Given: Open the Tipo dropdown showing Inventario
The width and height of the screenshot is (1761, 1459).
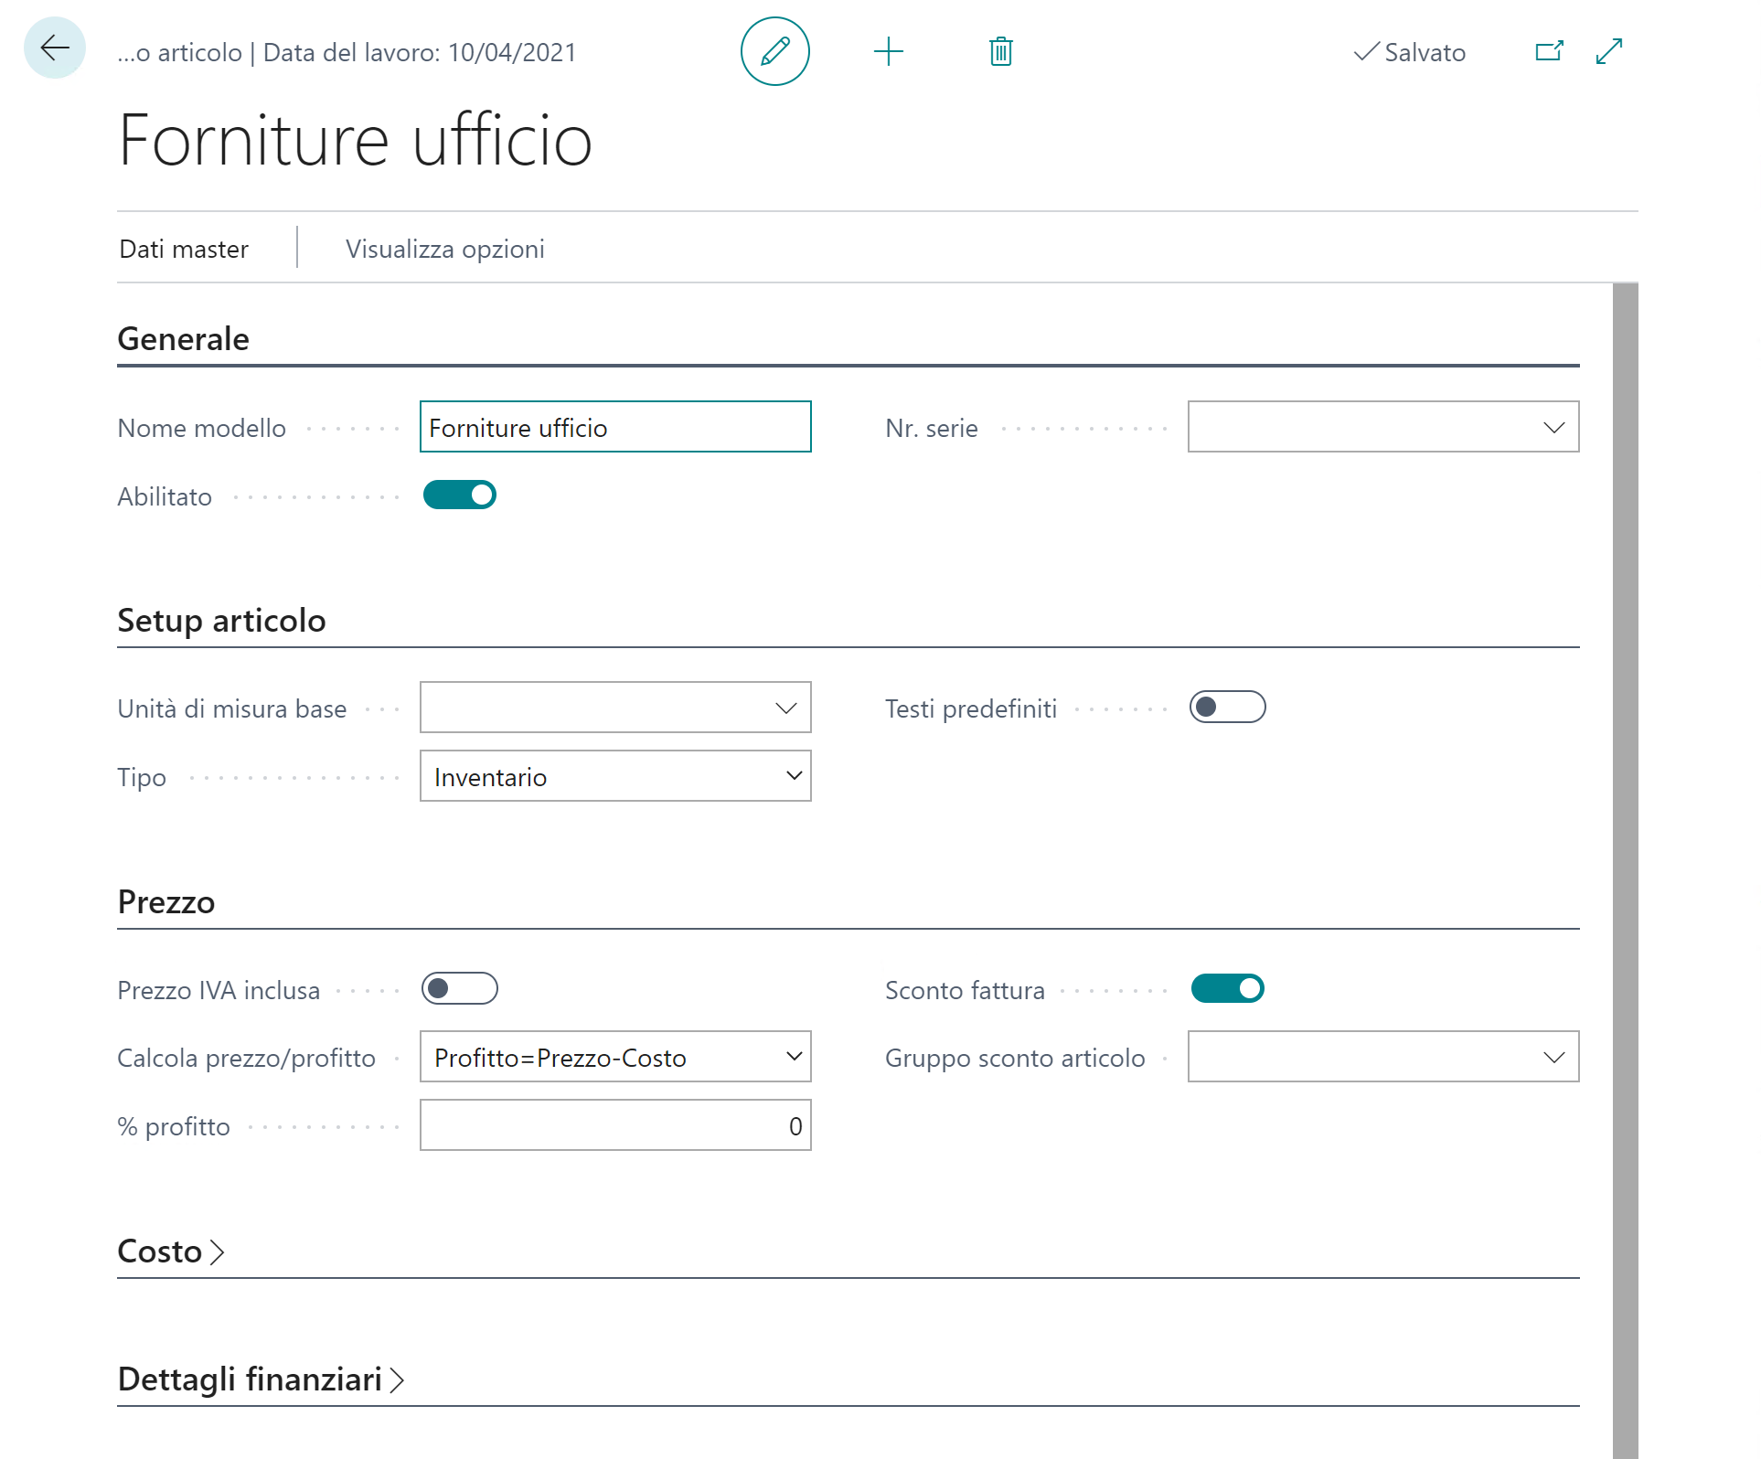Looking at the screenshot, I should point(614,776).
